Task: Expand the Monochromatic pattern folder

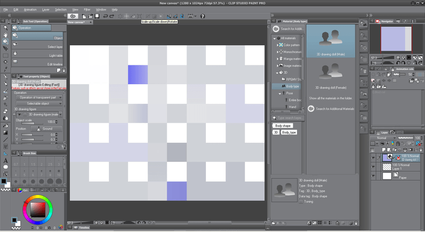Action: coord(278,52)
